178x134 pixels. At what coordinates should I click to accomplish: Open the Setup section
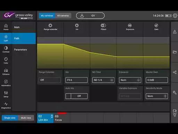6,94
